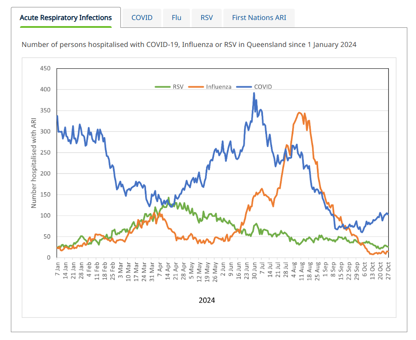
Task: Toggle the RSV series via legend text
Action: [x=178, y=87]
